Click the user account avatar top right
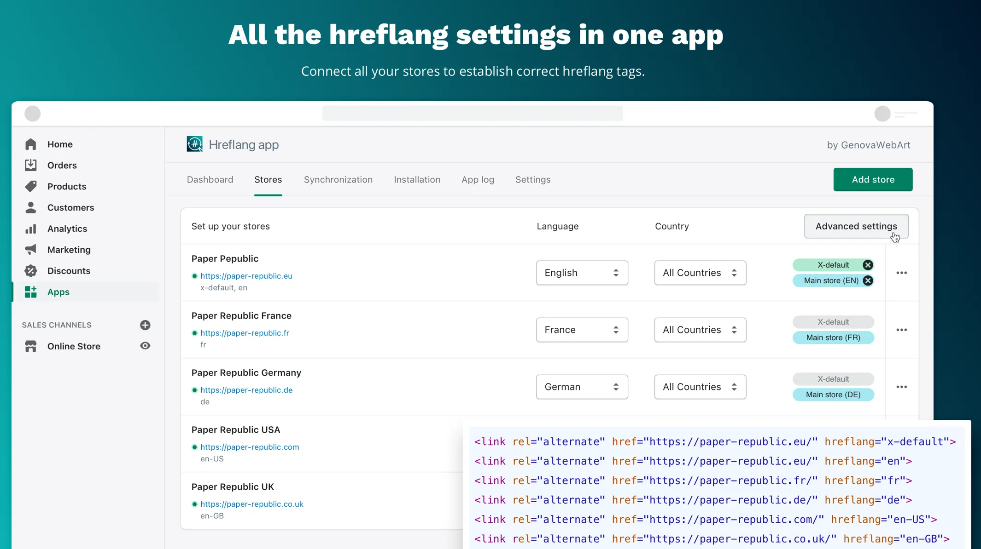Image resolution: width=981 pixels, height=549 pixels. 882,114
